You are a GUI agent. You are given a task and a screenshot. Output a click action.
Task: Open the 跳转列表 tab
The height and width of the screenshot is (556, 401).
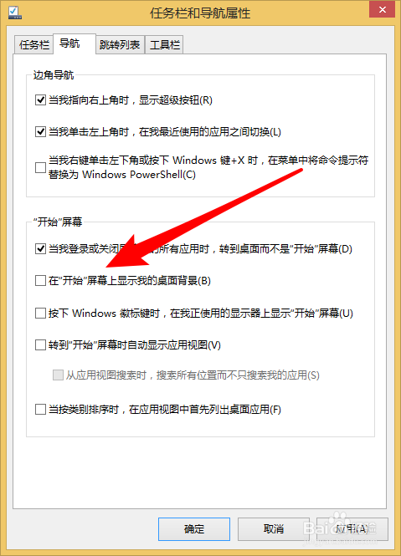pyautogui.click(x=120, y=44)
